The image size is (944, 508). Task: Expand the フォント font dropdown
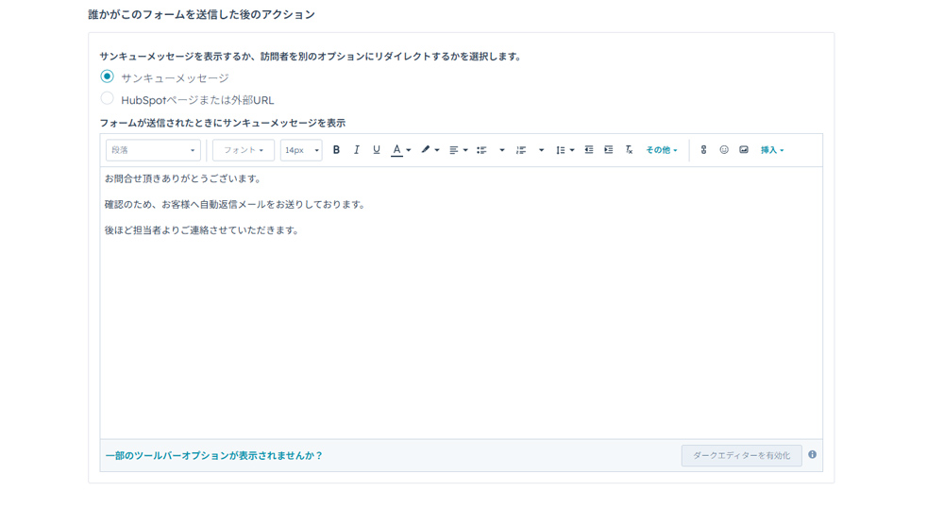tap(244, 150)
